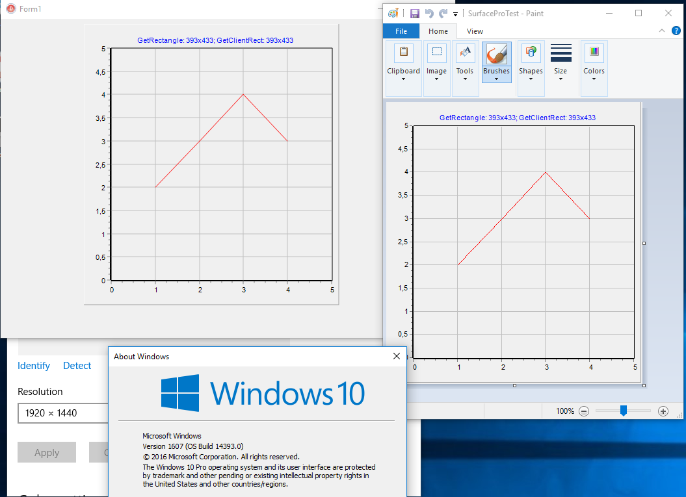Viewport: 686px width, 497px height.
Task: Close the About Windows dialog
Action: pyautogui.click(x=397, y=356)
